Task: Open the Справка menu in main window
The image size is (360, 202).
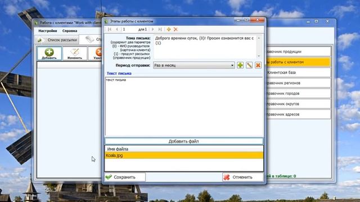Action: point(70,31)
